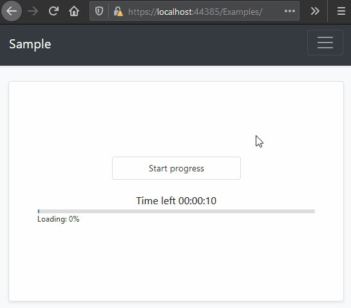Screen dimensions: 351x308
Task: Expand the toolbar overflow chevron
Action: (315, 11)
